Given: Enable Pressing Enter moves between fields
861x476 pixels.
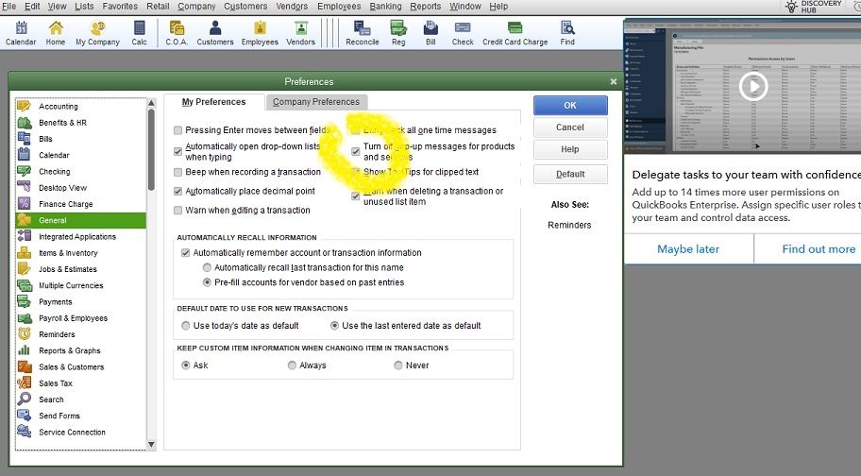Looking at the screenshot, I should [177, 130].
